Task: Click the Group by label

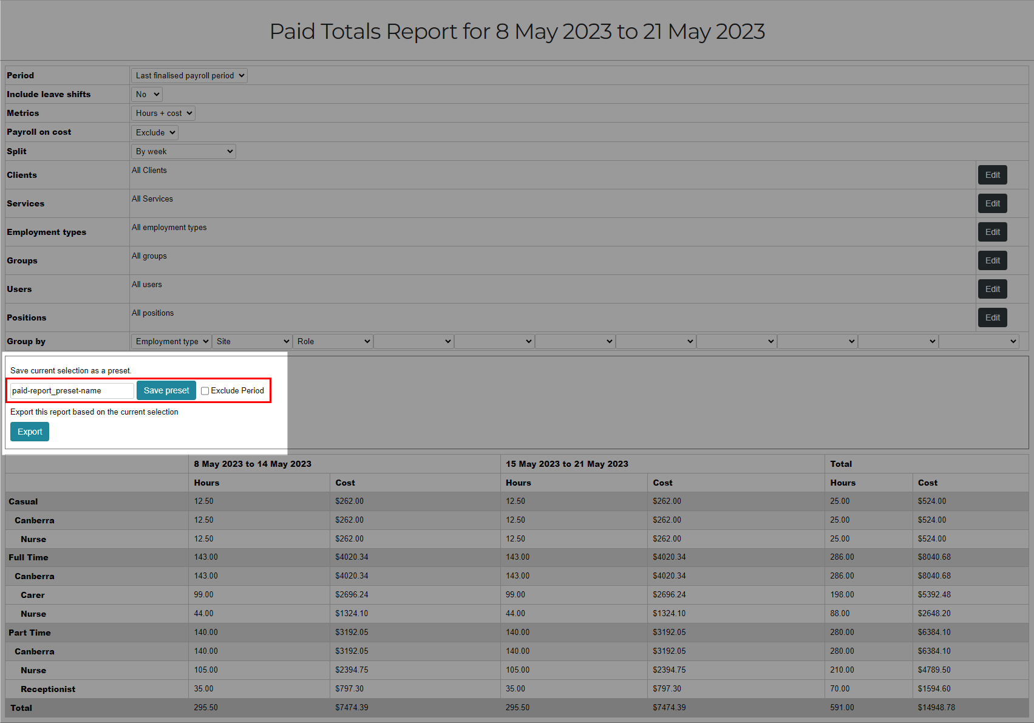Action: pos(26,341)
